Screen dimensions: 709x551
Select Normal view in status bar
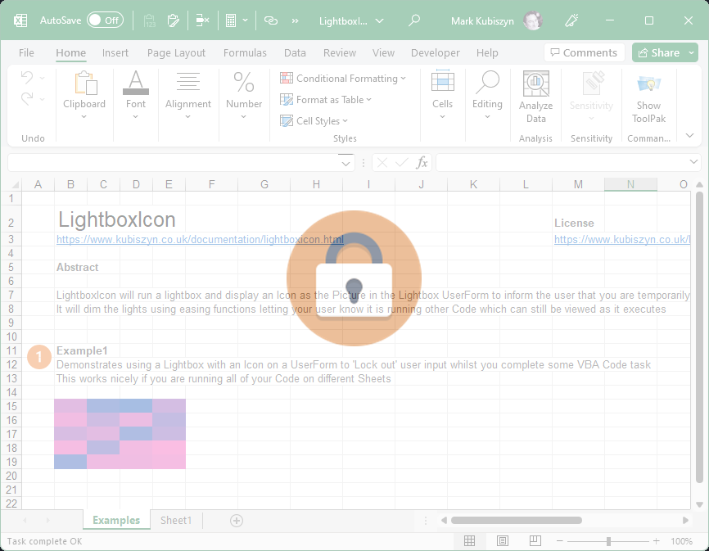469,541
